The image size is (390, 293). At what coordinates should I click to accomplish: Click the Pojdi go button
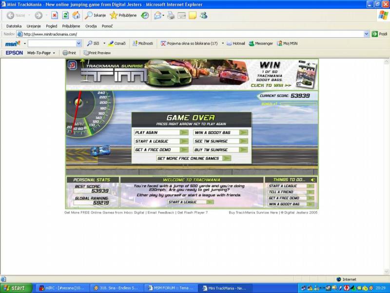[380, 34]
